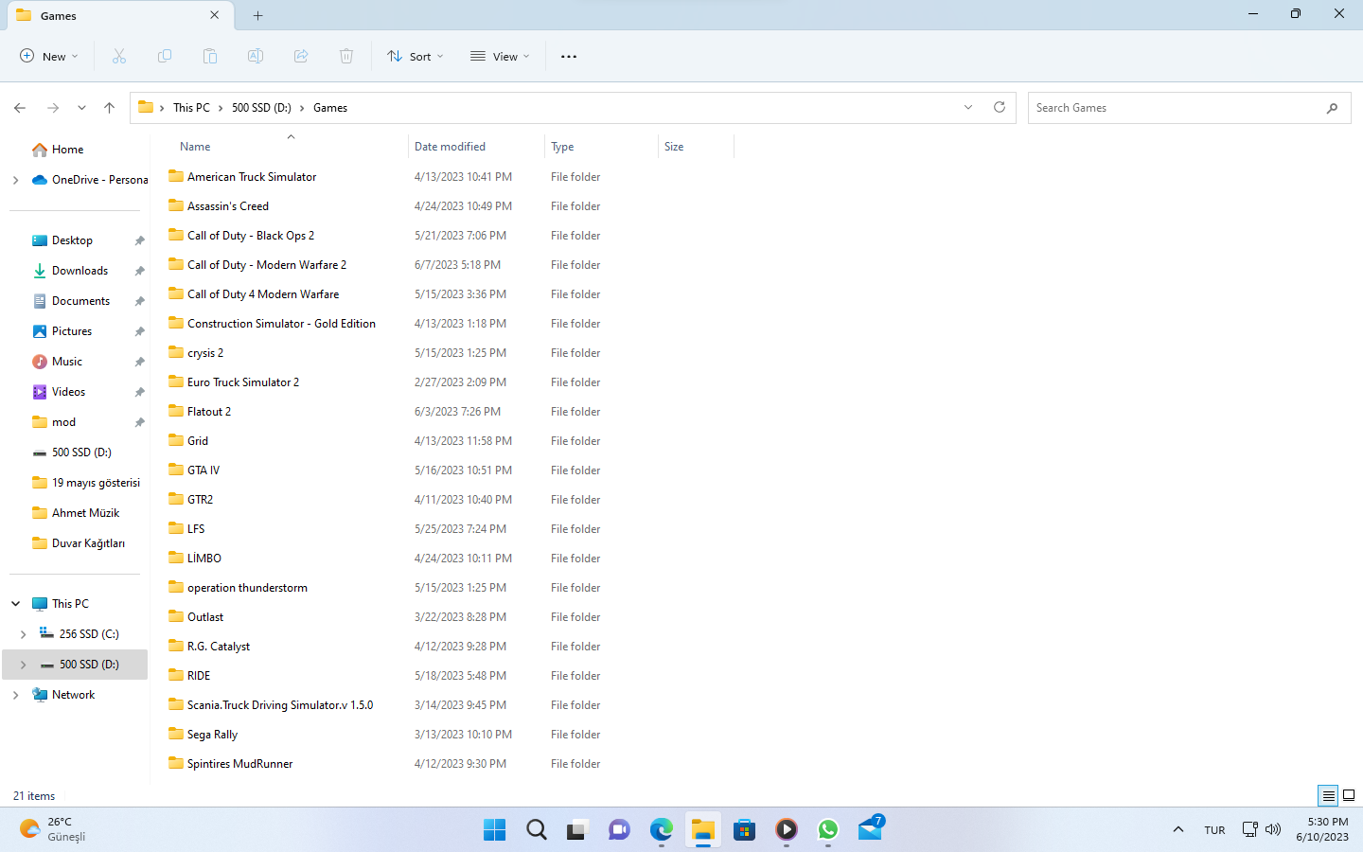The width and height of the screenshot is (1363, 852).
Task: Open the New item dropdown
Action: (x=49, y=57)
